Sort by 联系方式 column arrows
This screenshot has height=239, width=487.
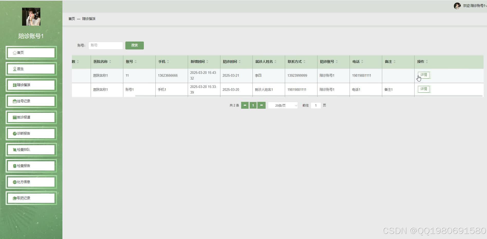point(304,62)
